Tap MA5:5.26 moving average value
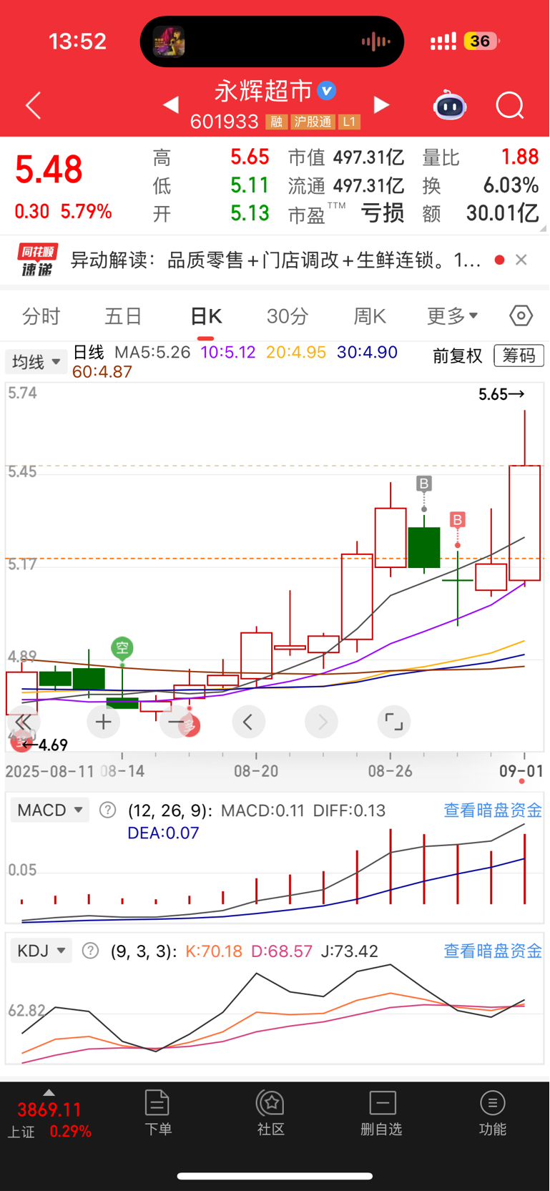Image resolution: width=550 pixels, height=1191 pixels. point(152,353)
